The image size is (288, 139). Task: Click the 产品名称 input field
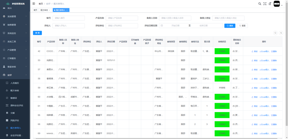122,18
